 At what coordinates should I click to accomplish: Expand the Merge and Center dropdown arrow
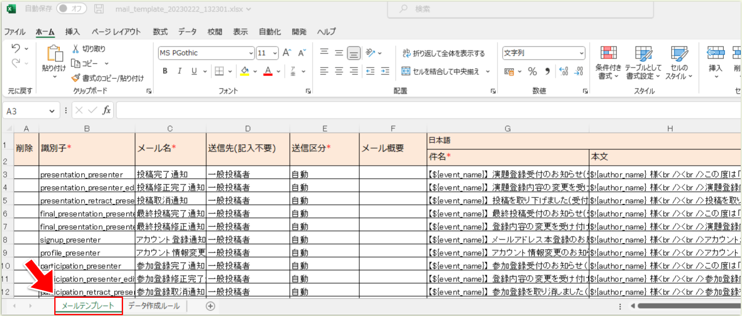(488, 71)
